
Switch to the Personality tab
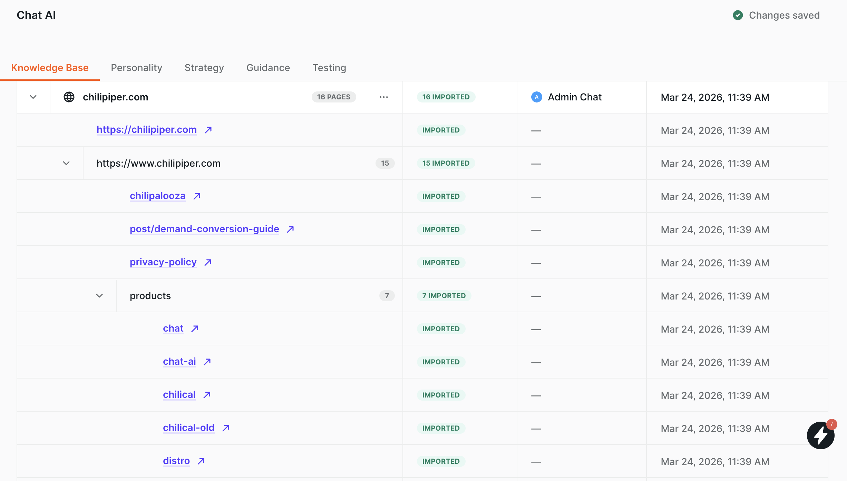click(x=136, y=68)
